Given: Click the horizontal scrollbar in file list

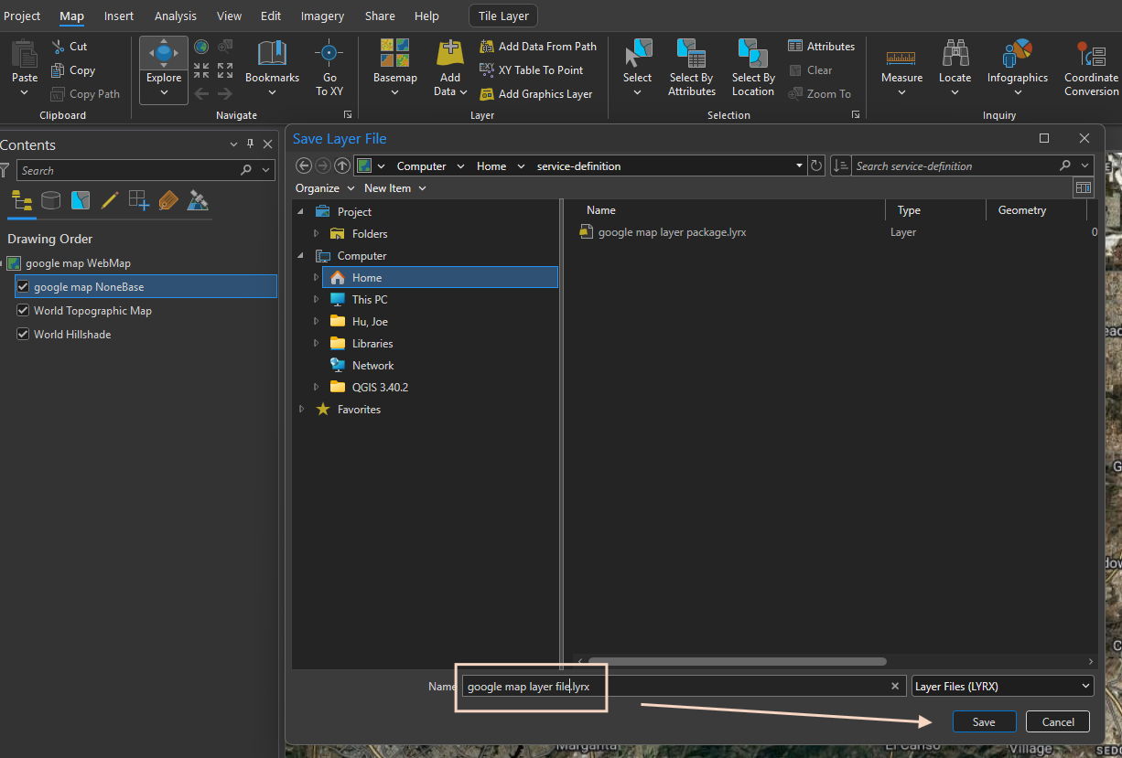Looking at the screenshot, I should (737, 661).
